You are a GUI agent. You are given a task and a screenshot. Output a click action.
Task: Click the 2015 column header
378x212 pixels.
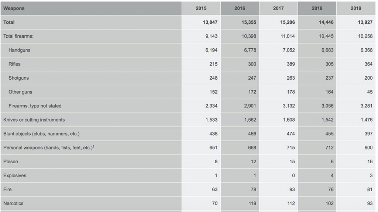point(201,8)
